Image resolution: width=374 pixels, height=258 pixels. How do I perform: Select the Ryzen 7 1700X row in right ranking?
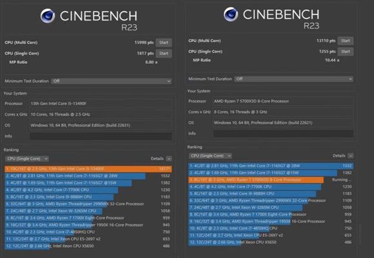pyautogui.click(x=271, y=214)
